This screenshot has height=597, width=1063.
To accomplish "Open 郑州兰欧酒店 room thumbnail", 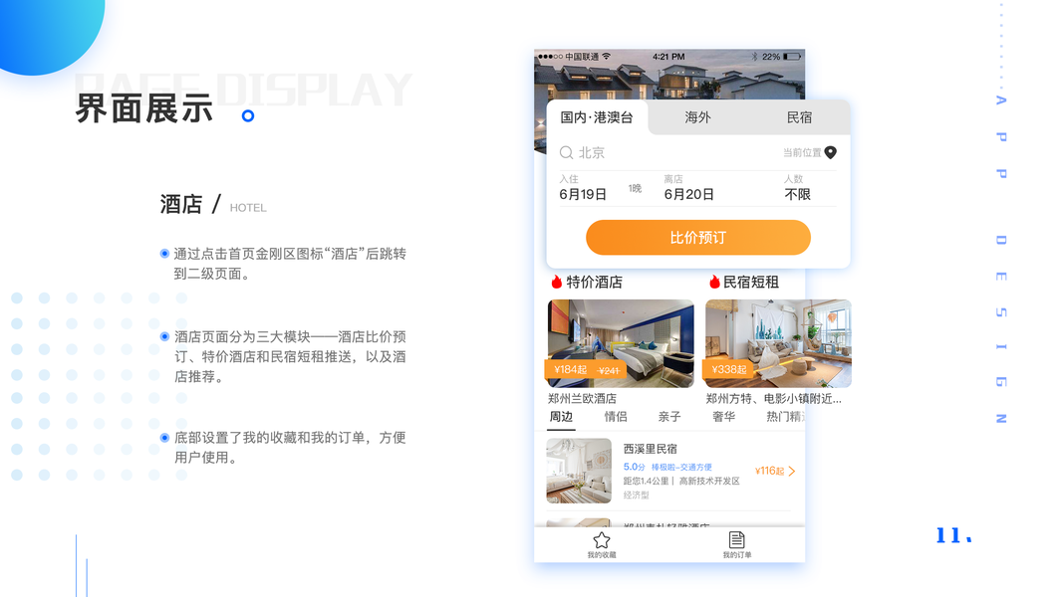I will pyautogui.click(x=621, y=344).
